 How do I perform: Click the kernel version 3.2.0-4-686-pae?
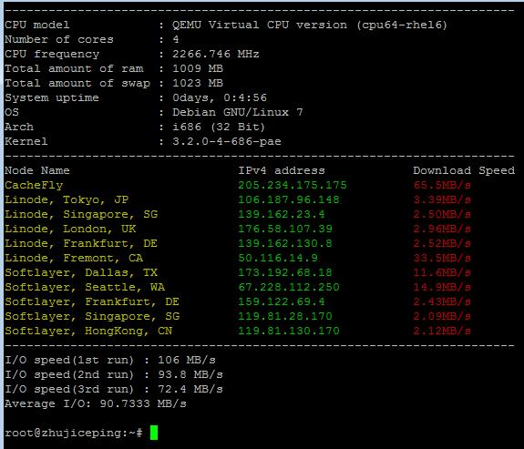point(227,142)
